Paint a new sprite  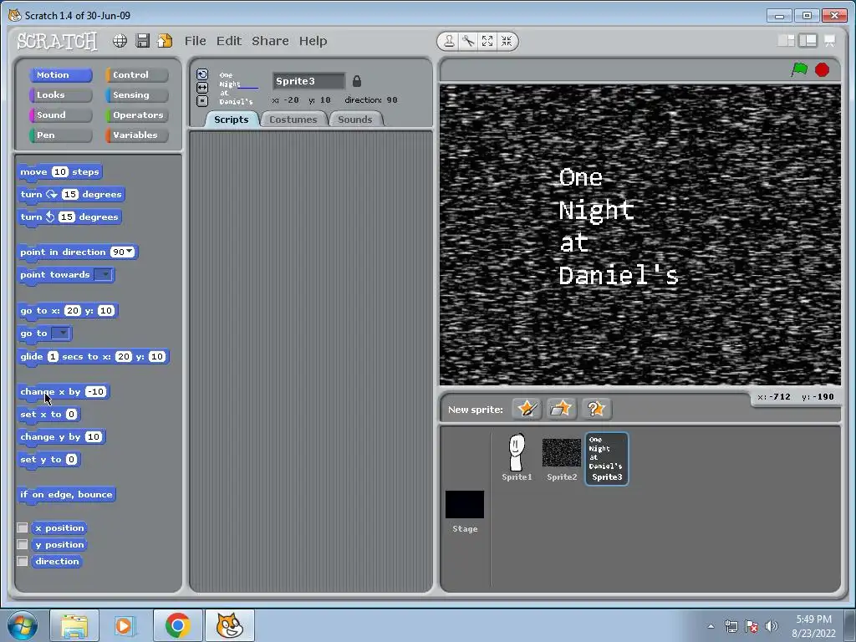point(527,409)
